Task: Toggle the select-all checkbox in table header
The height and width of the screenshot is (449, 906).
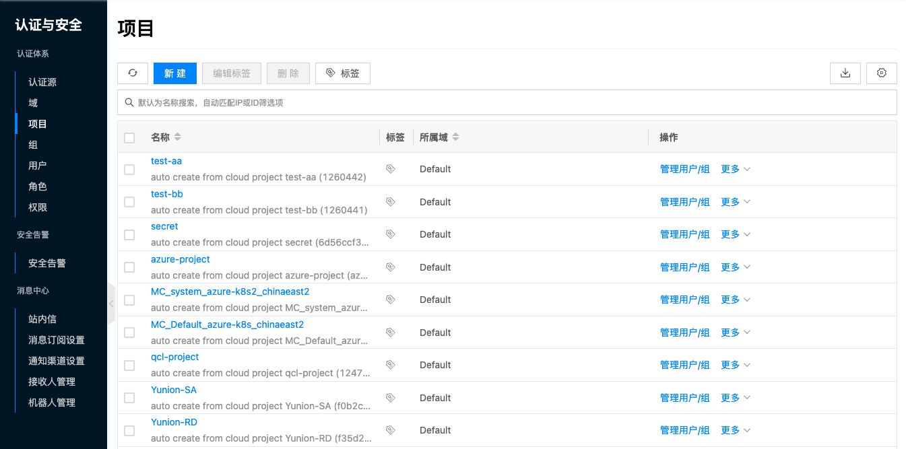Action: (x=129, y=138)
